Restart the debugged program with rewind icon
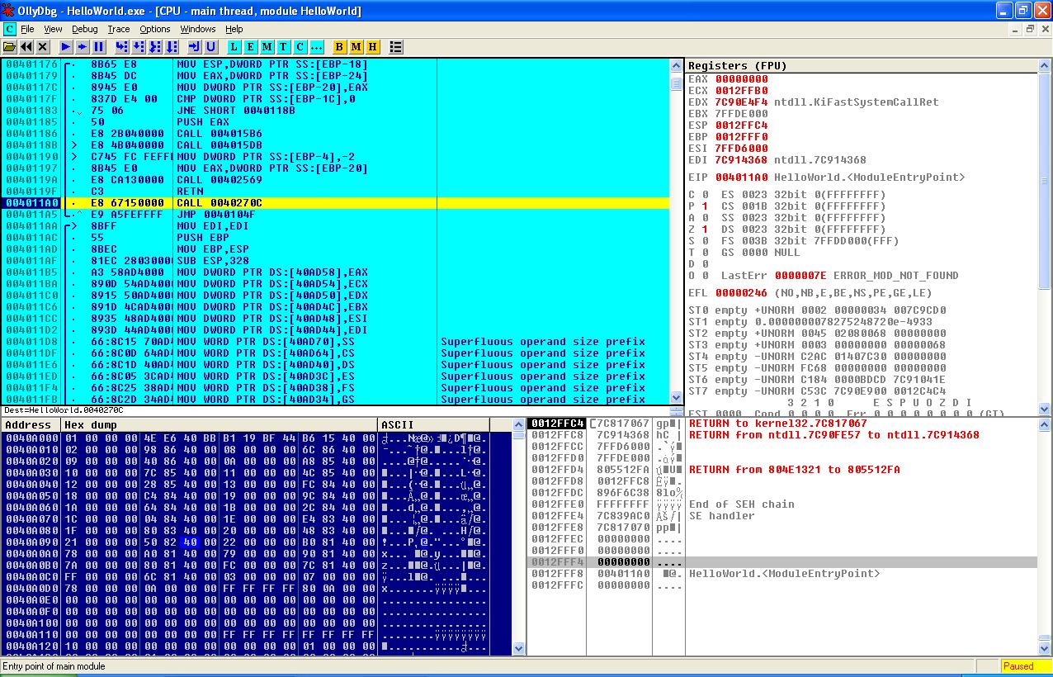This screenshot has height=677, width=1053. click(x=26, y=47)
